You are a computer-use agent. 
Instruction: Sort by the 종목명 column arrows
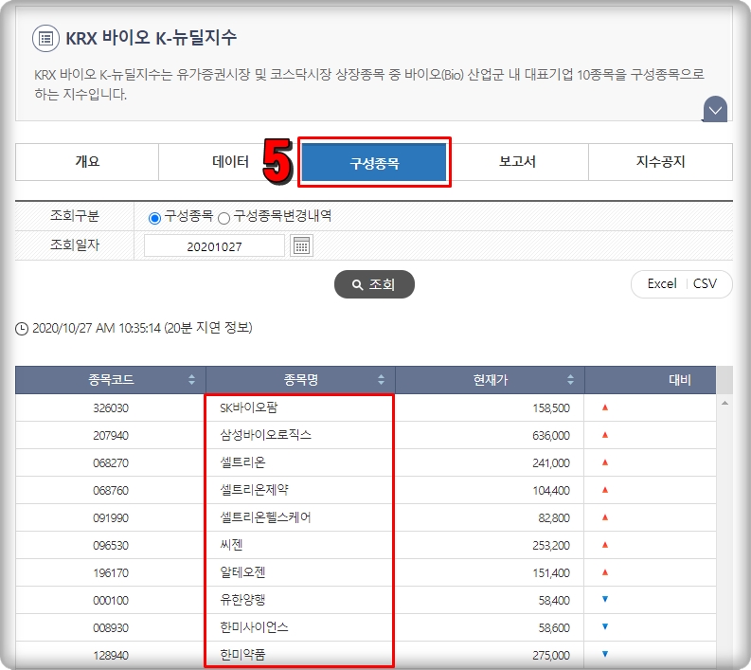click(x=382, y=380)
